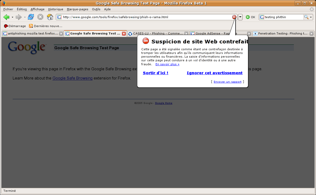The height and width of the screenshot is (195, 316).
Task: Click the red phishing warning icon in URL bar
Action: pyautogui.click(x=234, y=17)
